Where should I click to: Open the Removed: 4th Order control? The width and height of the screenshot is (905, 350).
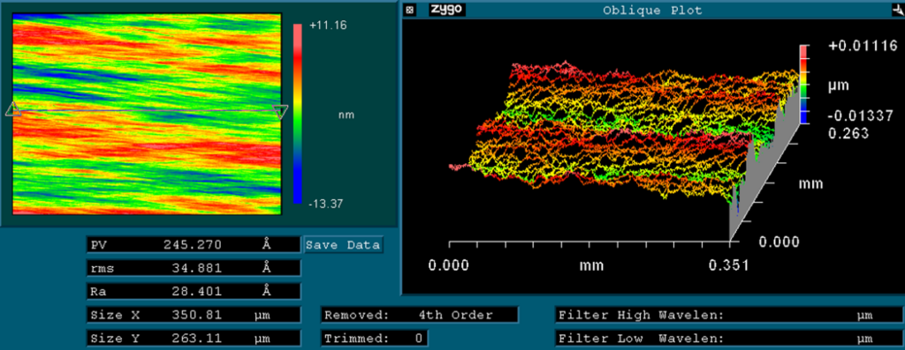coord(420,315)
